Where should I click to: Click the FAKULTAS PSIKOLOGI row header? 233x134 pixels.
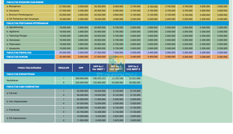pos(29,53)
